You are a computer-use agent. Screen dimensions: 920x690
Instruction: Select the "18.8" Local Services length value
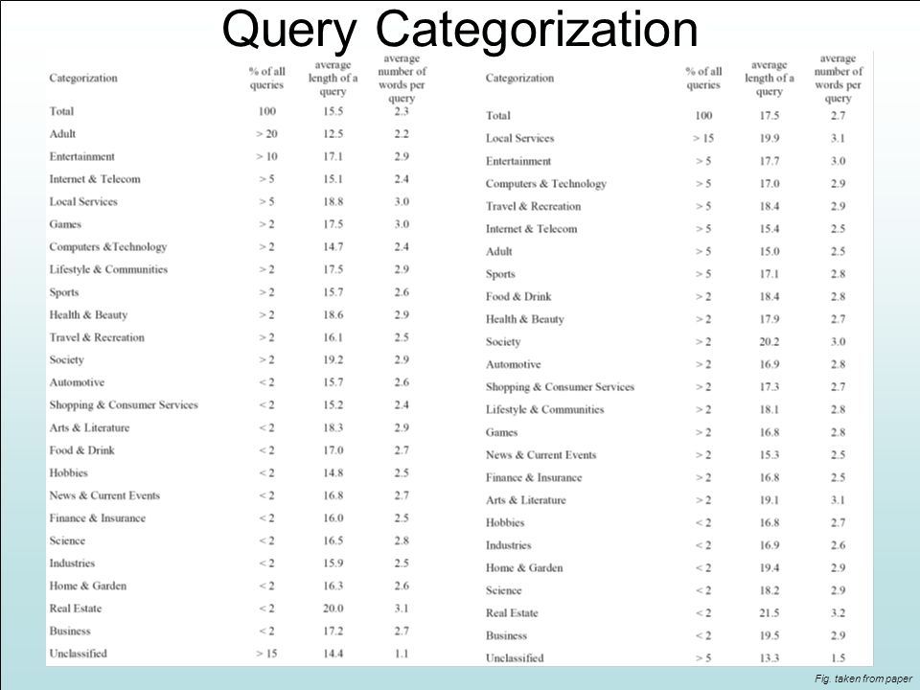point(333,202)
